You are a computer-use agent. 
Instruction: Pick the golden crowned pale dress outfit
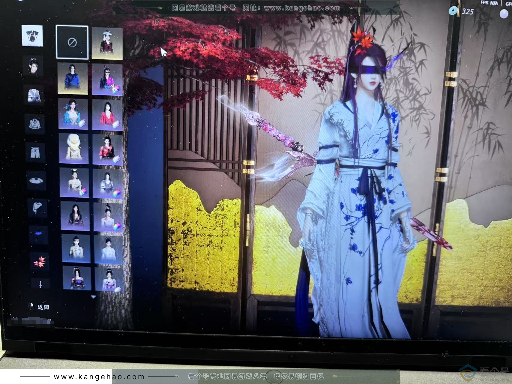click(75, 182)
